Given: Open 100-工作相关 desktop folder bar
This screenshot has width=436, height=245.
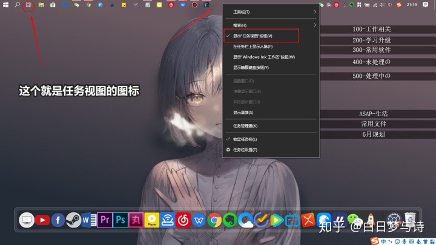Looking at the screenshot, I should [x=378, y=30].
